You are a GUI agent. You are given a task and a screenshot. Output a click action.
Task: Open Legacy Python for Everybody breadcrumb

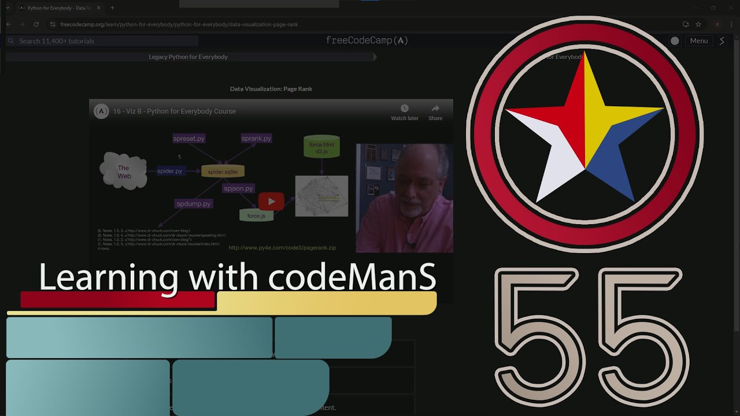188,57
